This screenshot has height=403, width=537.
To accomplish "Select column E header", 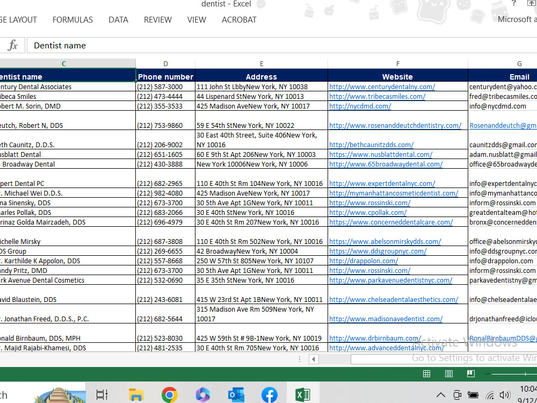I will (262, 63).
